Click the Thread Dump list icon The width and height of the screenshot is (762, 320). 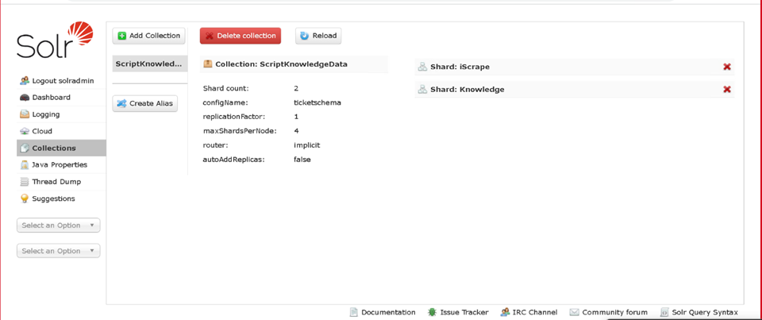pos(25,182)
